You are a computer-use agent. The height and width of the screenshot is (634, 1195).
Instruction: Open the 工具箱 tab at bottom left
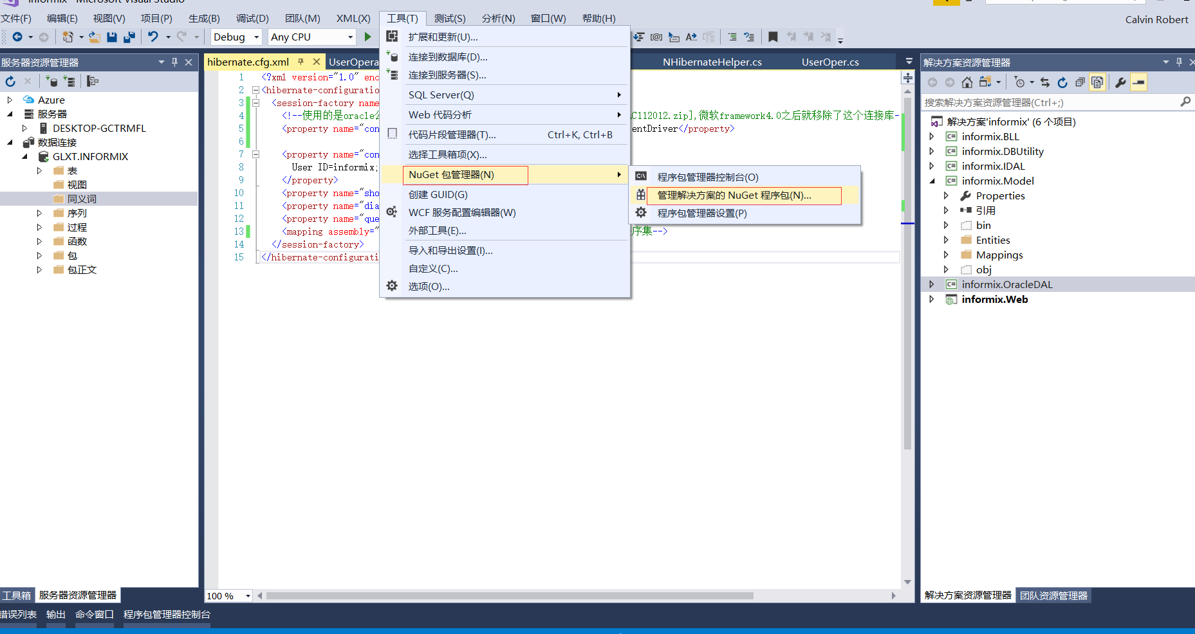pos(16,595)
